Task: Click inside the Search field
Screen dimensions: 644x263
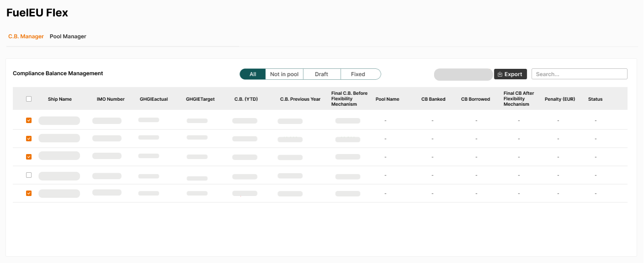Action: 579,73
